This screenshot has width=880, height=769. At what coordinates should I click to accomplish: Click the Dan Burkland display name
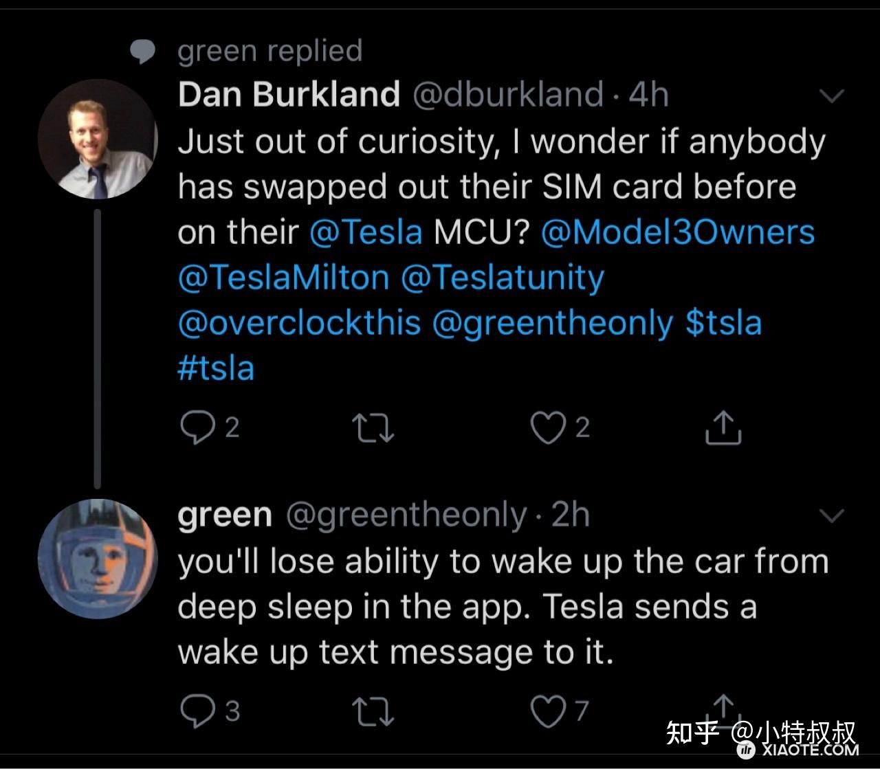289,94
